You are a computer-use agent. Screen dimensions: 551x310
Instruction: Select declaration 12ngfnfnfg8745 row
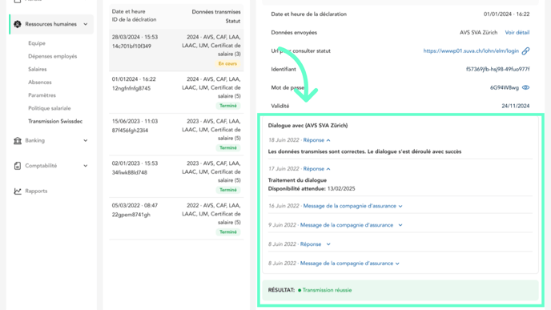(x=176, y=92)
